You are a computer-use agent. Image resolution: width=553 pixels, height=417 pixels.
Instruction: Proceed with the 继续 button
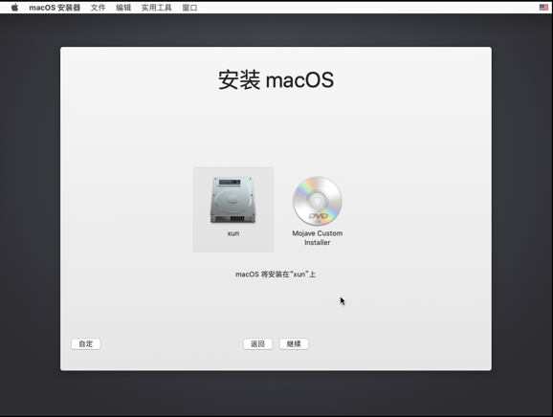pyautogui.click(x=294, y=343)
